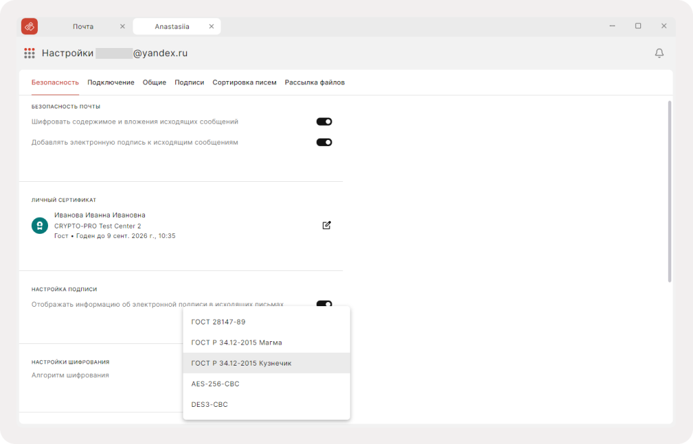
Task: Click the vertical scrollbar in settings
Action: point(669,191)
